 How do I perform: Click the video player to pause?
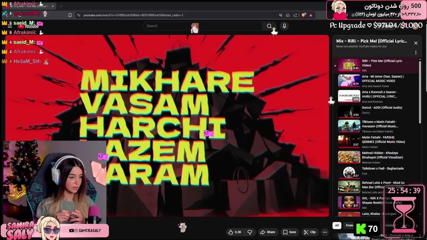(167, 126)
